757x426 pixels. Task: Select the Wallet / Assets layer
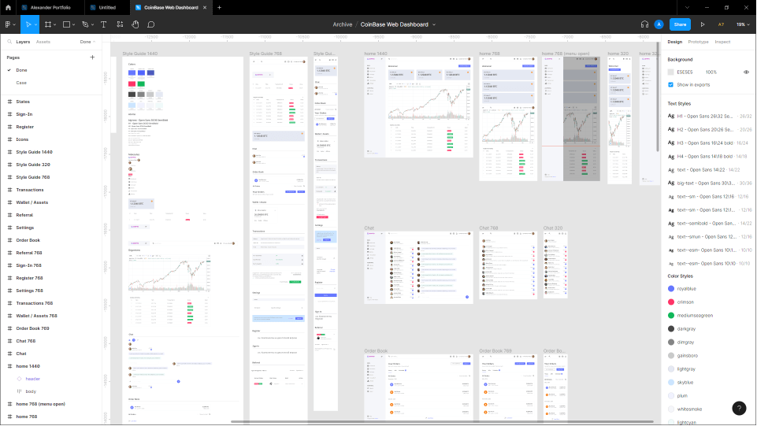point(32,202)
